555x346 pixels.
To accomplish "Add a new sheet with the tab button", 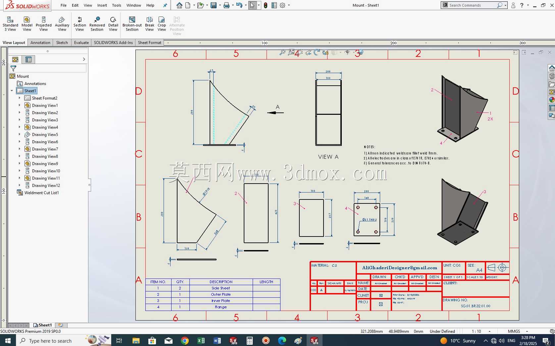I will point(61,325).
